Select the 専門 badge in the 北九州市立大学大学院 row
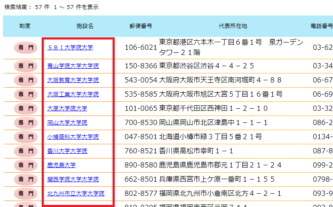The image size is (333, 207). (26, 193)
